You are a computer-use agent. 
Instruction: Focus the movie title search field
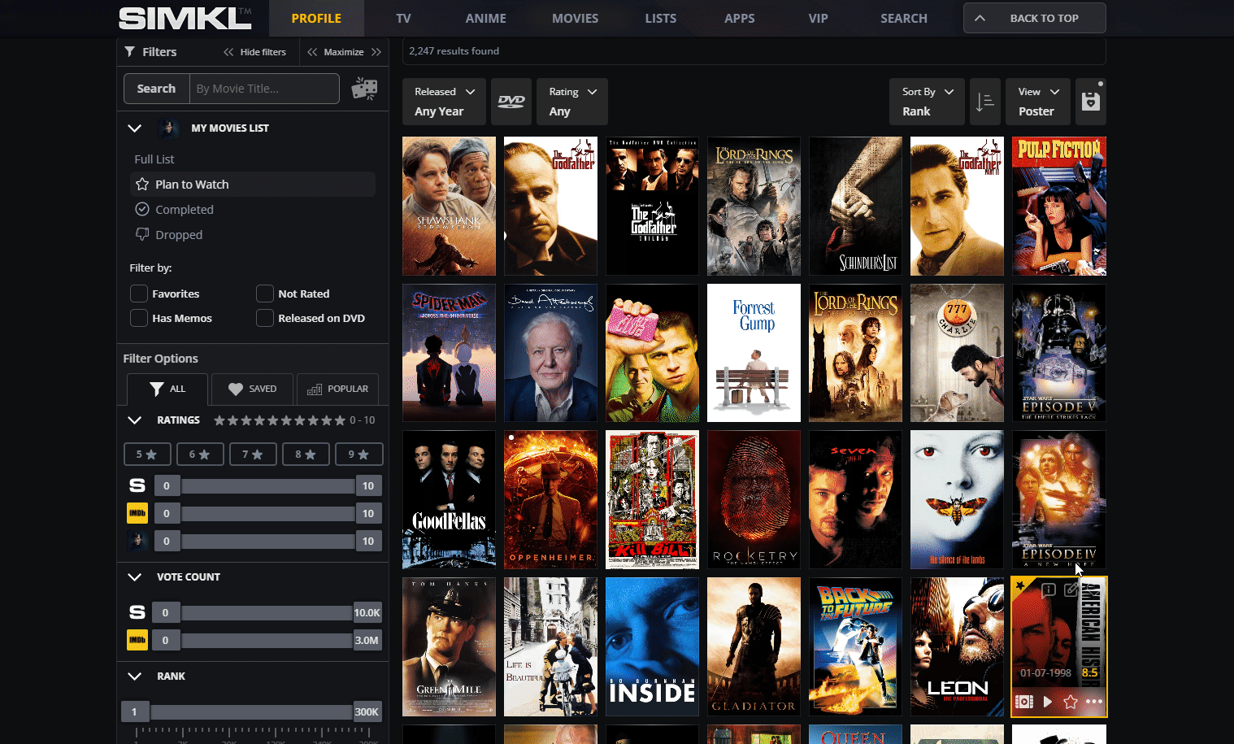[263, 89]
